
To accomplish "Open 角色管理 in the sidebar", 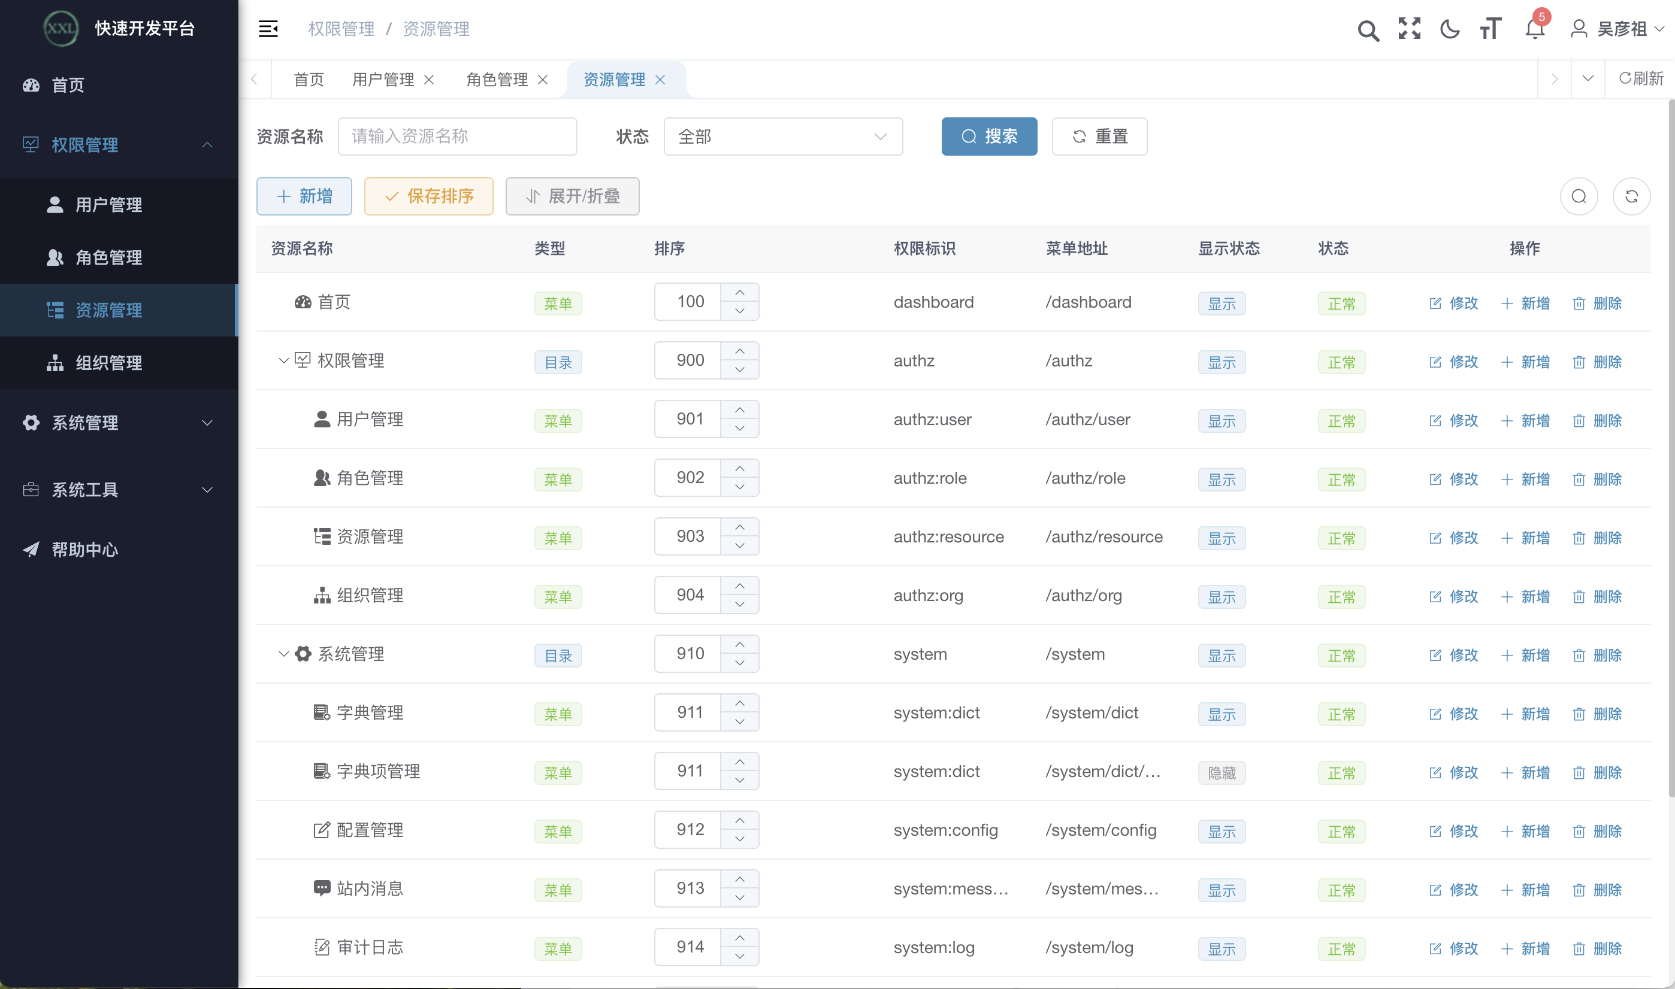I will pos(119,257).
